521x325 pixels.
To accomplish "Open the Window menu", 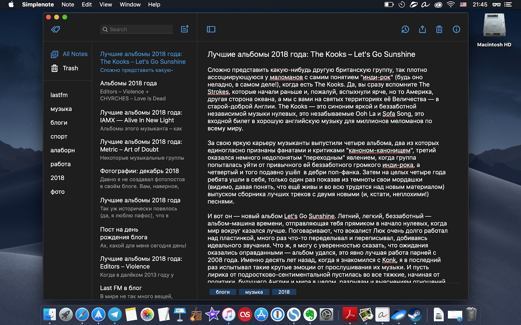I will tap(130, 5).
